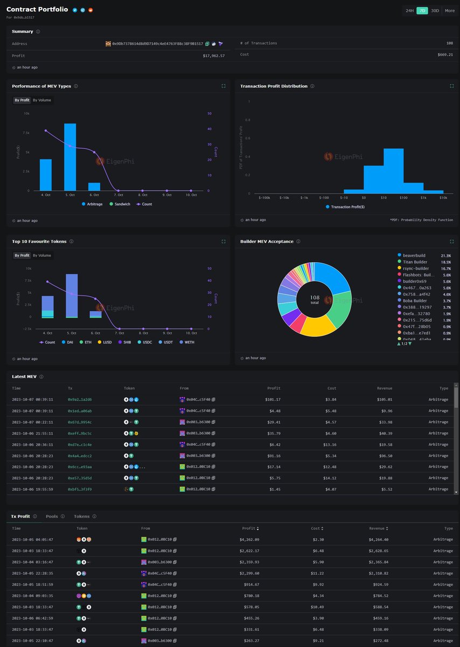Expand Performance of MEV Types to fullscreen
Viewport: 460px width, 647px height.
pos(223,86)
